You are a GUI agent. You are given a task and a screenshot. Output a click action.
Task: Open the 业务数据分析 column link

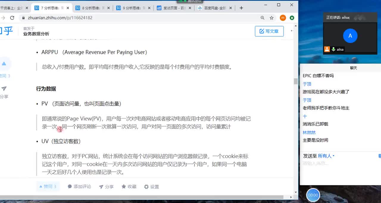point(36,34)
